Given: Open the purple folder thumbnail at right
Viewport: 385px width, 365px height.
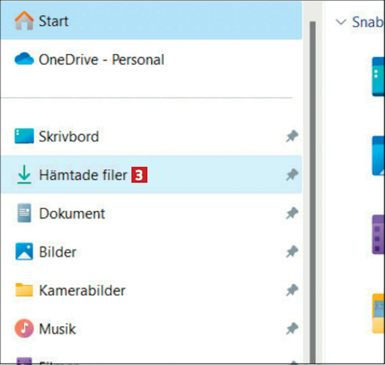Looking at the screenshot, I should point(378,234).
